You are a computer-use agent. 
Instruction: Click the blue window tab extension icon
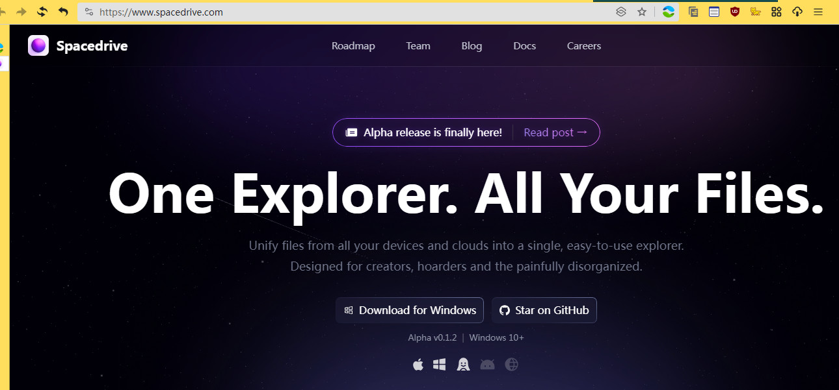coord(714,12)
